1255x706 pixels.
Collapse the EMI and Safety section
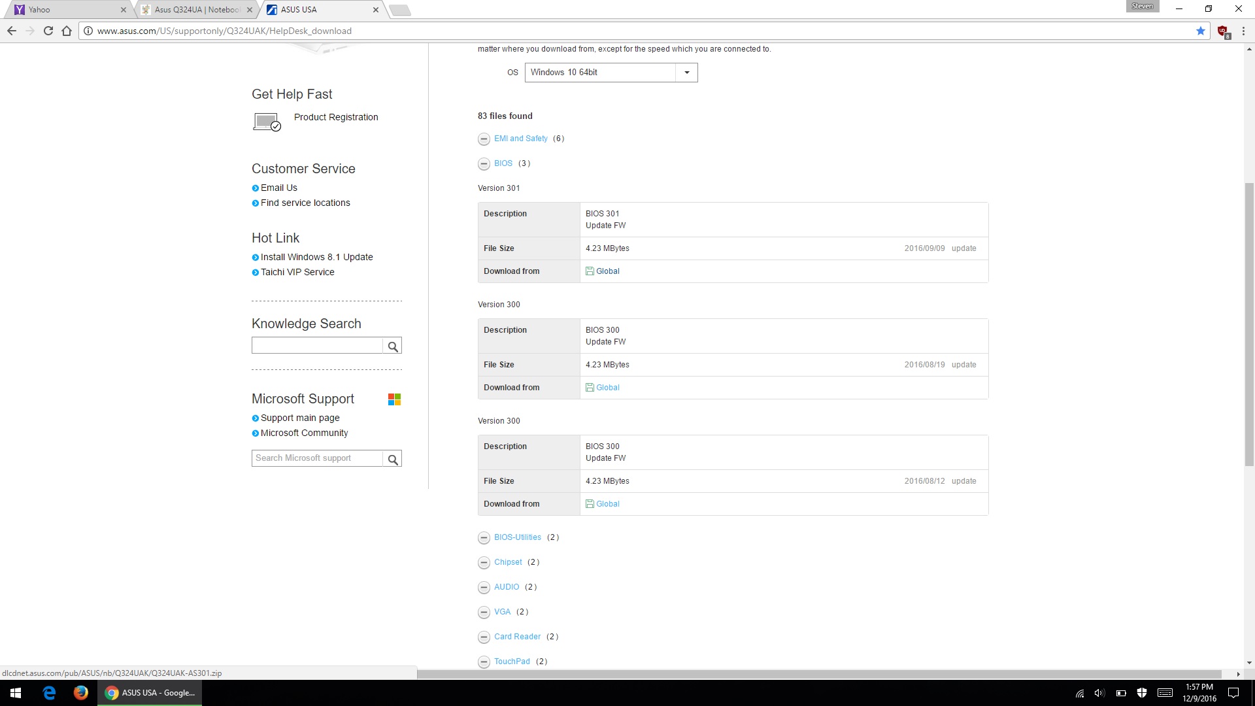[x=484, y=139]
